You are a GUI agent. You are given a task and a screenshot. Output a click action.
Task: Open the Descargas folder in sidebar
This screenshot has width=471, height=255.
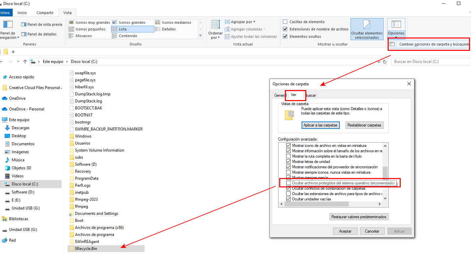pos(20,128)
